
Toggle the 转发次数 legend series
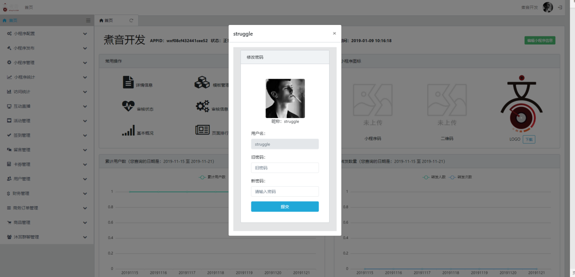(x=461, y=177)
